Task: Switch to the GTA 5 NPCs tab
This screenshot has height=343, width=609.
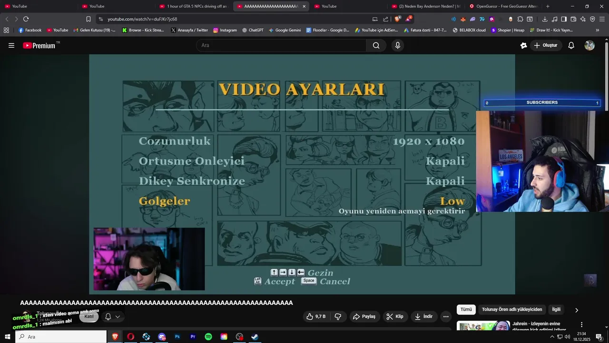Action: (193, 6)
